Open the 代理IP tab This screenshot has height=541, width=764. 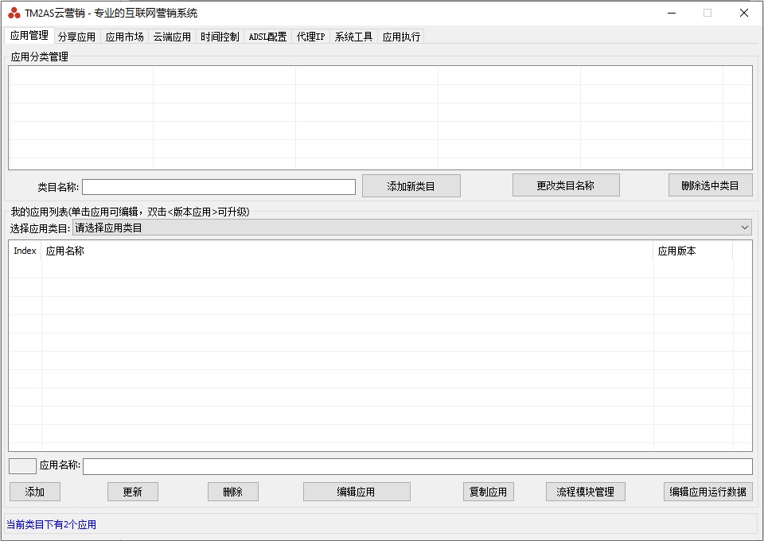tap(310, 36)
